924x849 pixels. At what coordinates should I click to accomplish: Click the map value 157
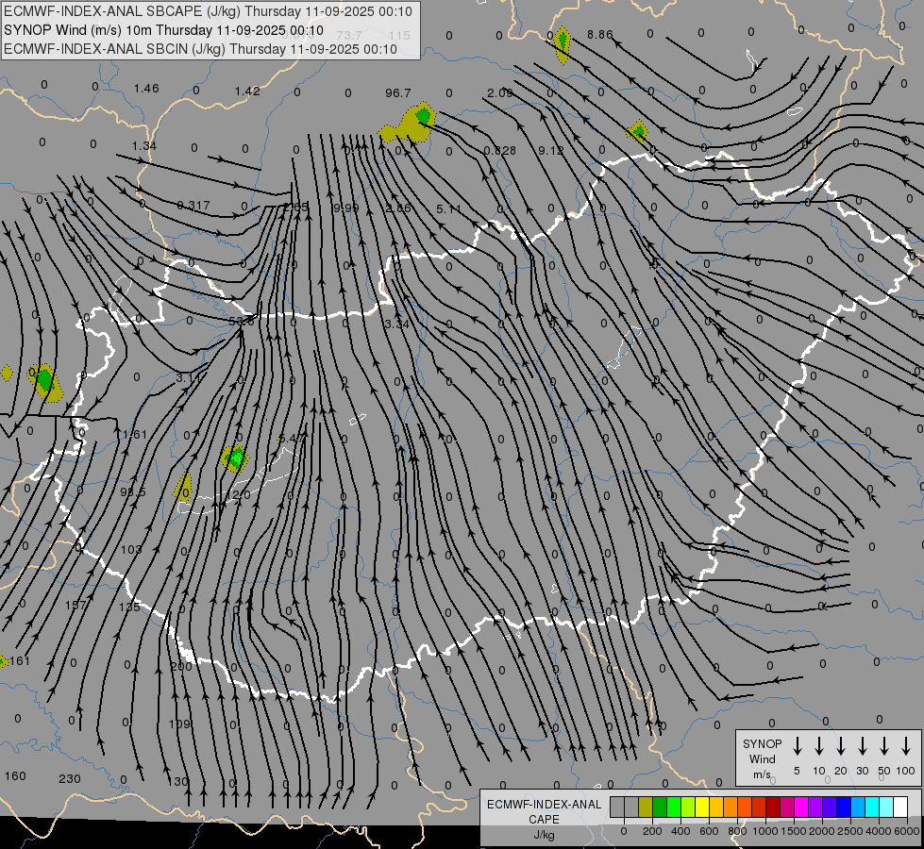pyautogui.click(x=76, y=605)
